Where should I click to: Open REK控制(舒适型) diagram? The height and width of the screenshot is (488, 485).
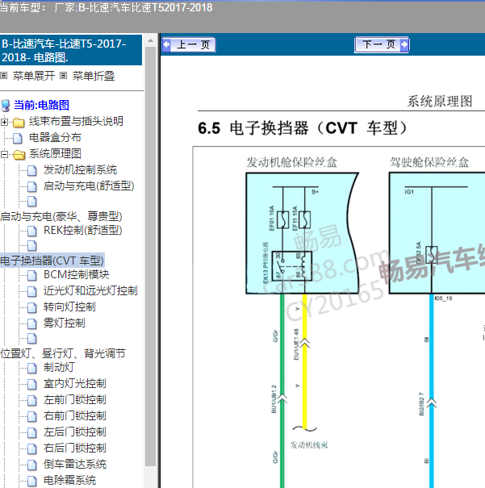83,231
